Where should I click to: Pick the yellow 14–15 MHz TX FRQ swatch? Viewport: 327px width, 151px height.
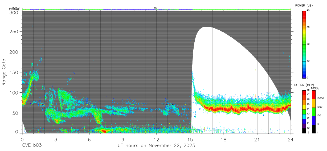[x=304, y=107]
